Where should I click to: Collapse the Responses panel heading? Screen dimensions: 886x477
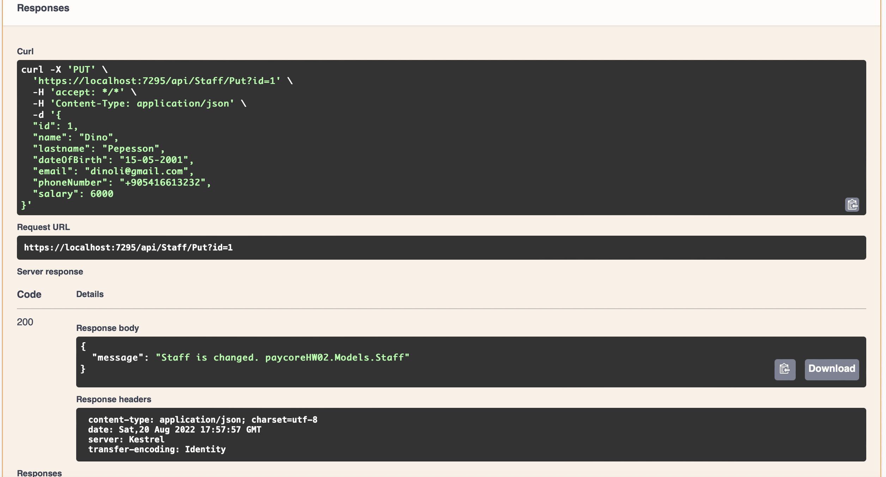pyautogui.click(x=42, y=8)
